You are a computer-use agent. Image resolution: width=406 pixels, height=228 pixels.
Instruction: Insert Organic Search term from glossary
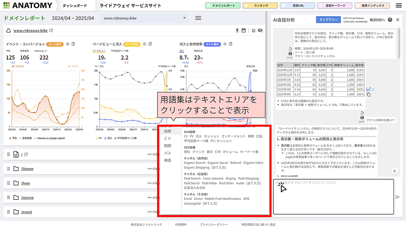(x=194, y=163)
